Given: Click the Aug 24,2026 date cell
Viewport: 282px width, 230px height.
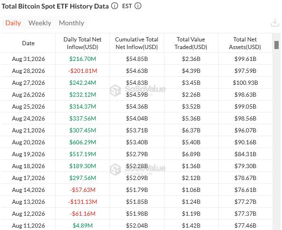Looking at the screenshot, I should (29, 118).
